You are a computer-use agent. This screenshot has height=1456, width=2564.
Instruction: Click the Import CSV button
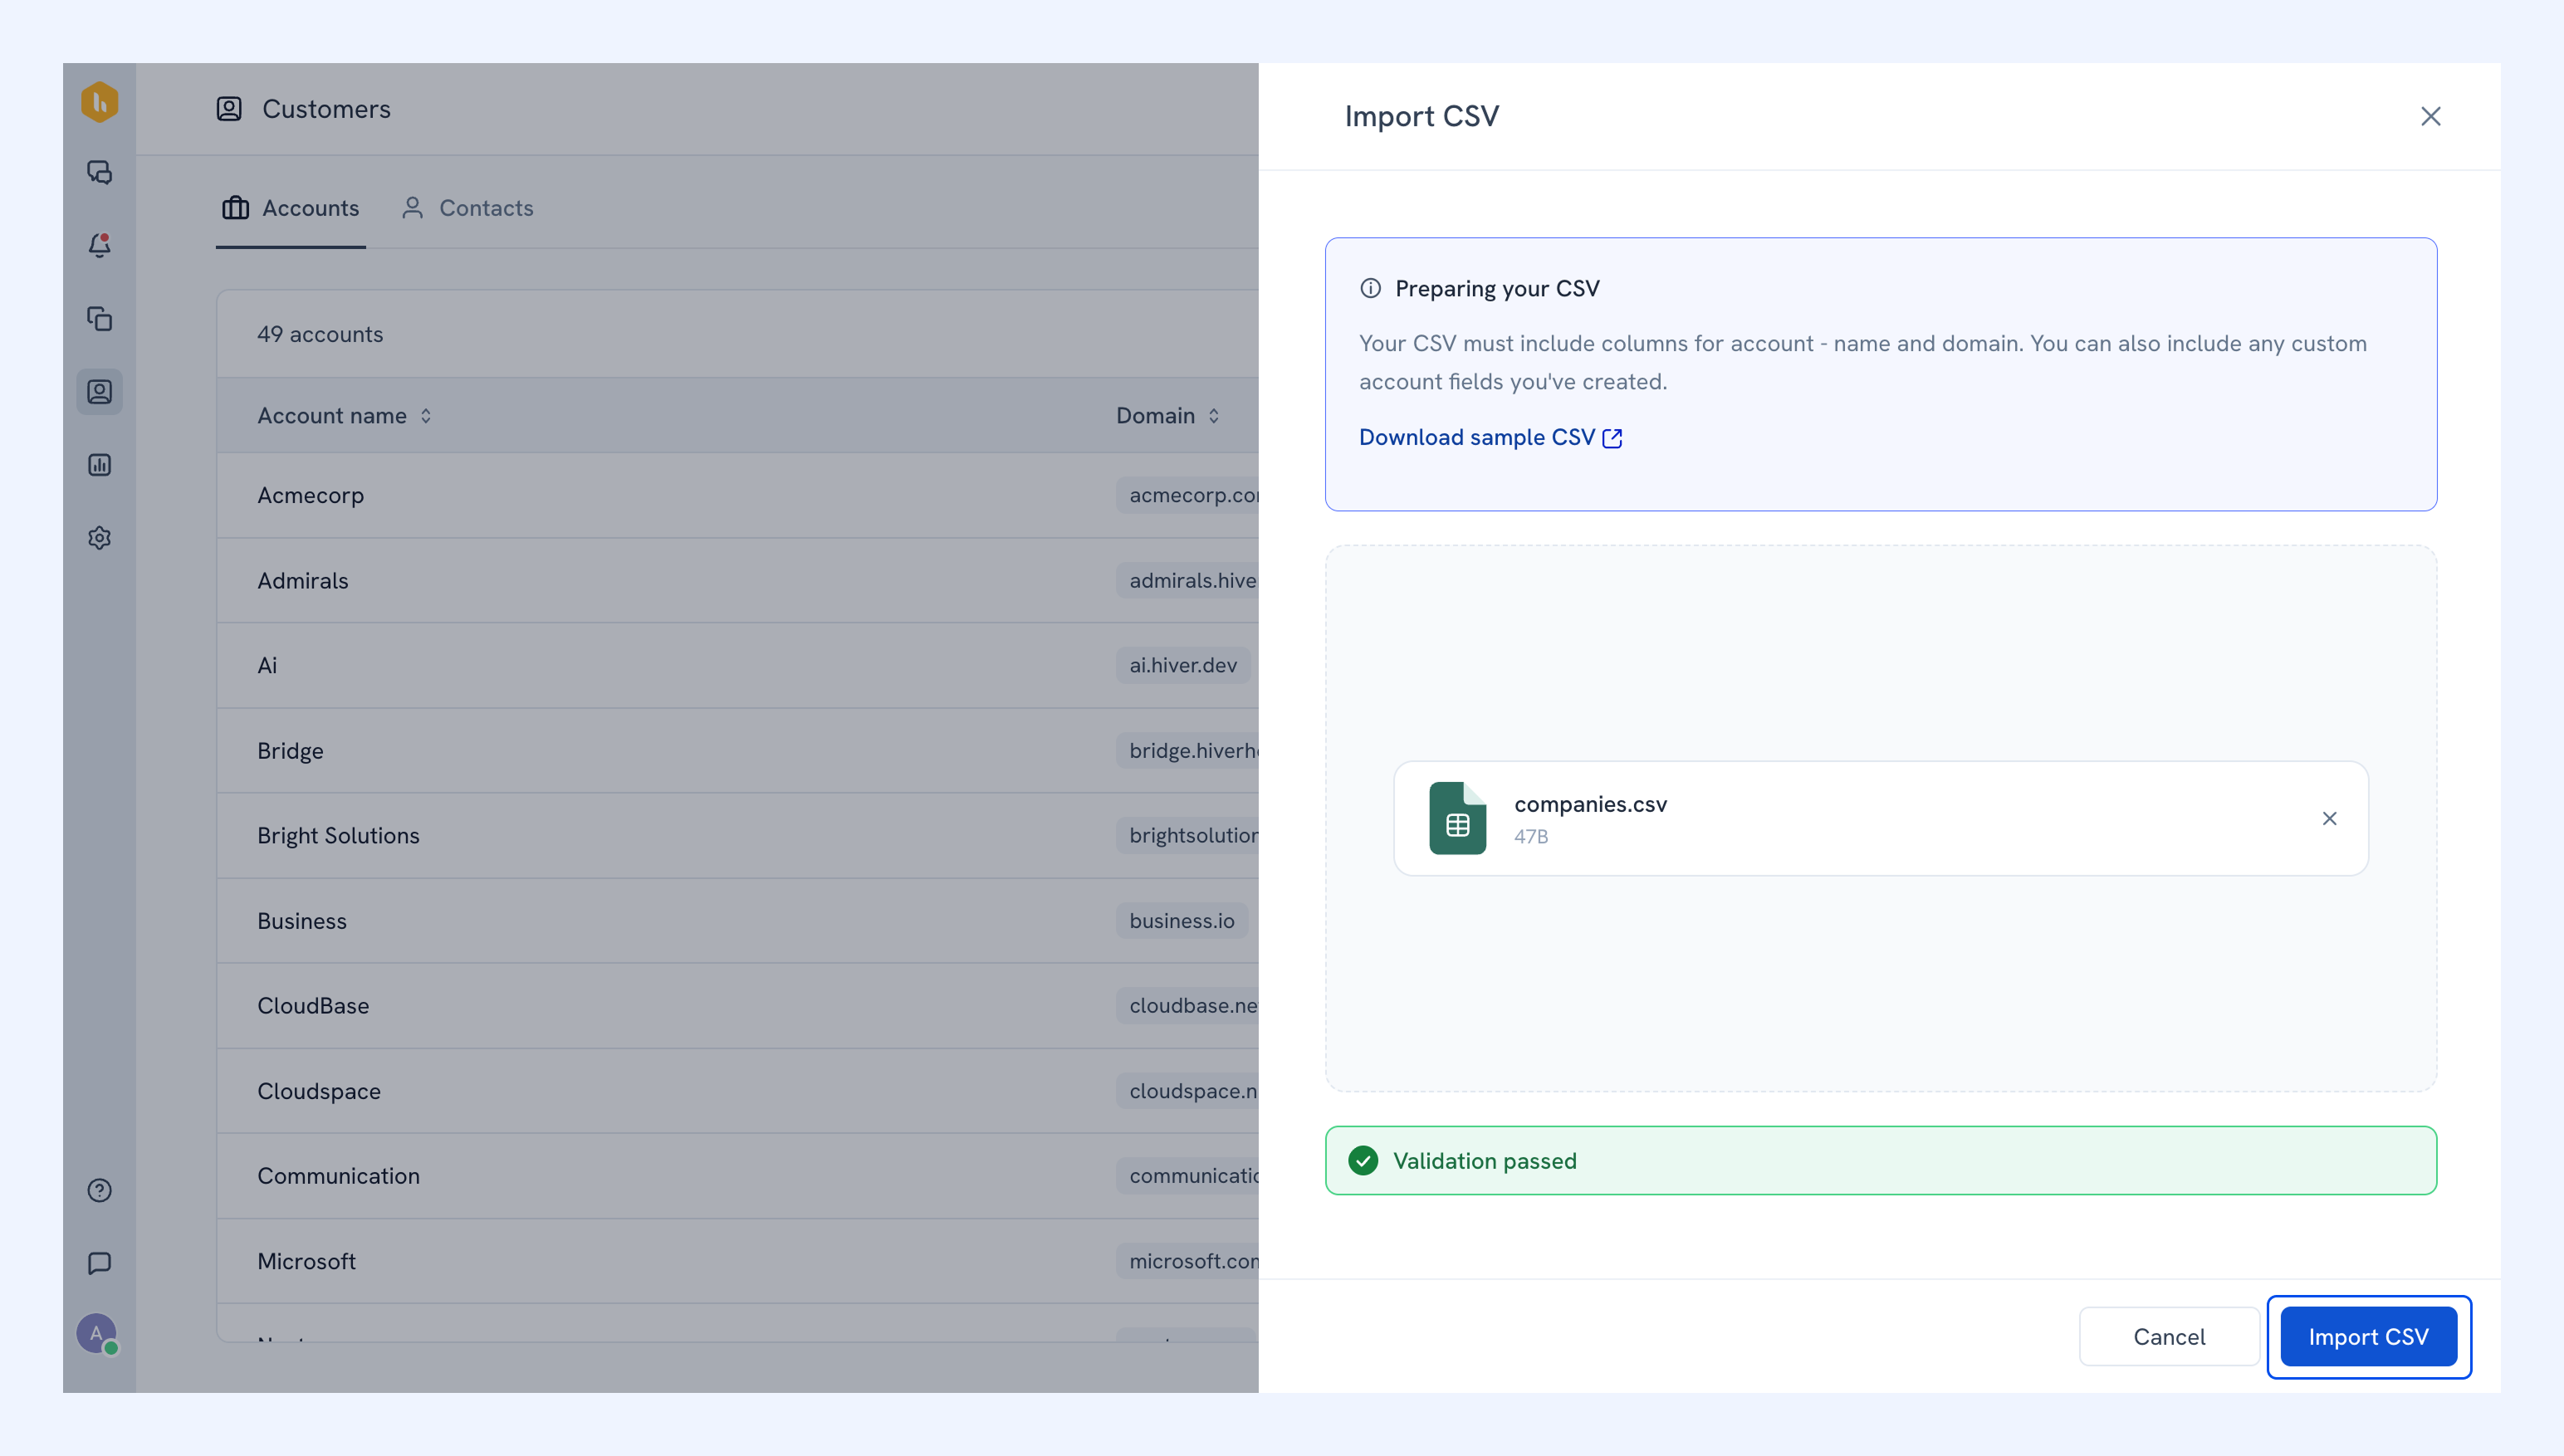[x=2368, y=1337]
